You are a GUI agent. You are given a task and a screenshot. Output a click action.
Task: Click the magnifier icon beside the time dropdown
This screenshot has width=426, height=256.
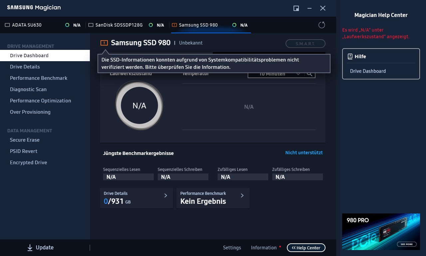coord(310,74)
